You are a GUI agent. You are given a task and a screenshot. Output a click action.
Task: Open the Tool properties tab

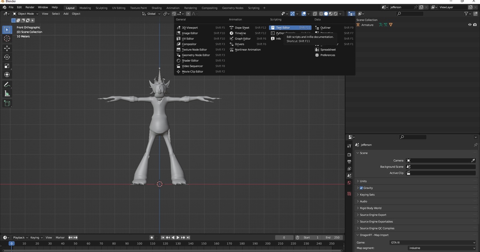349,146
